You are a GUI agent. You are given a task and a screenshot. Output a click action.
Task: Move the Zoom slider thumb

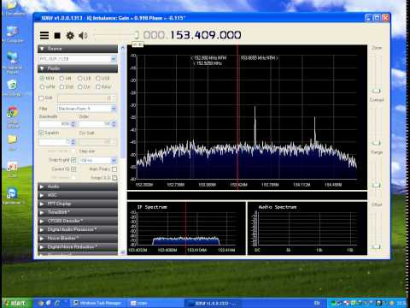[377, 91]
